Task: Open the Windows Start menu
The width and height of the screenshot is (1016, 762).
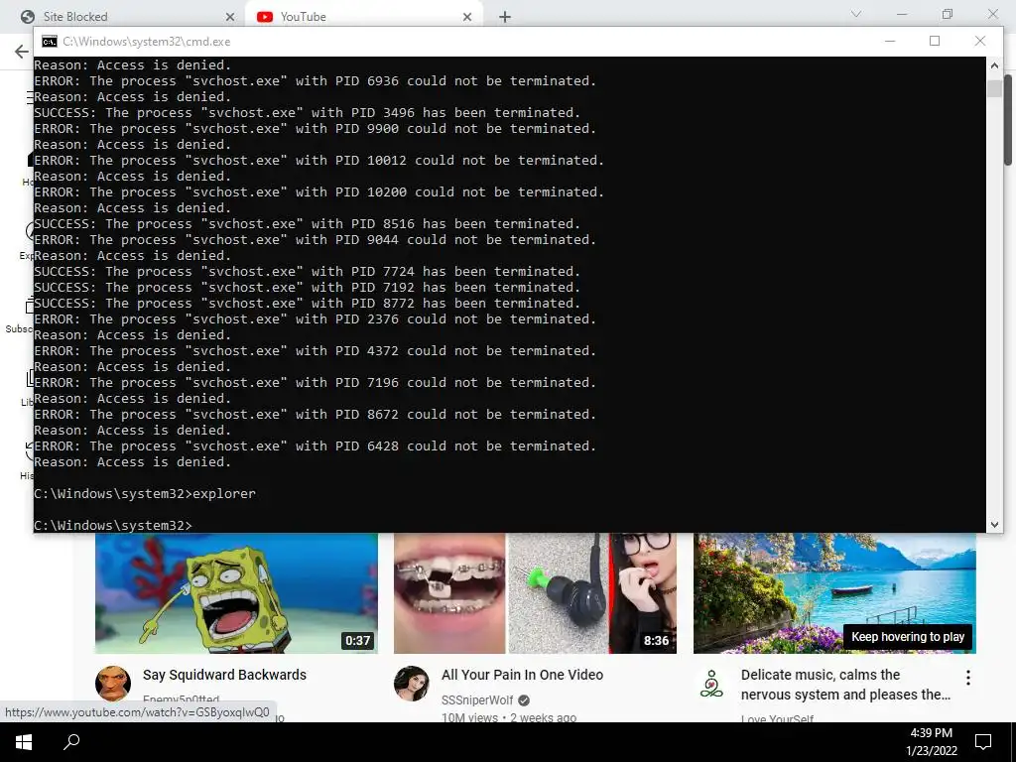Action: point(24,742)
